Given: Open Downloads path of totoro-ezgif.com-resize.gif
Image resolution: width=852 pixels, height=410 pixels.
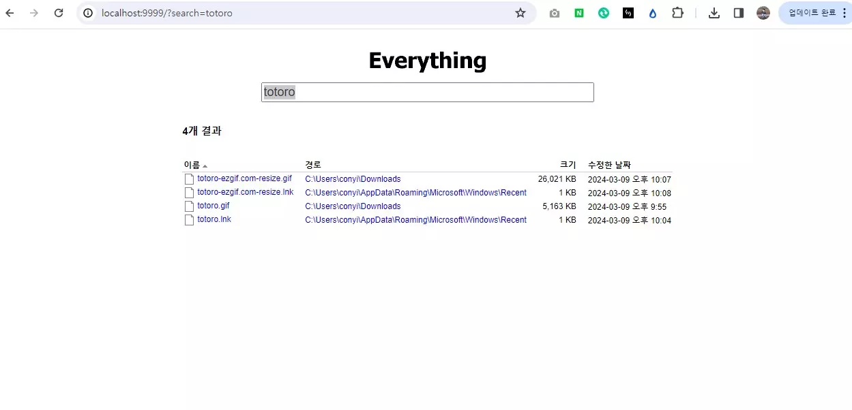Looking at the screenshot, I should coord(353,179).
